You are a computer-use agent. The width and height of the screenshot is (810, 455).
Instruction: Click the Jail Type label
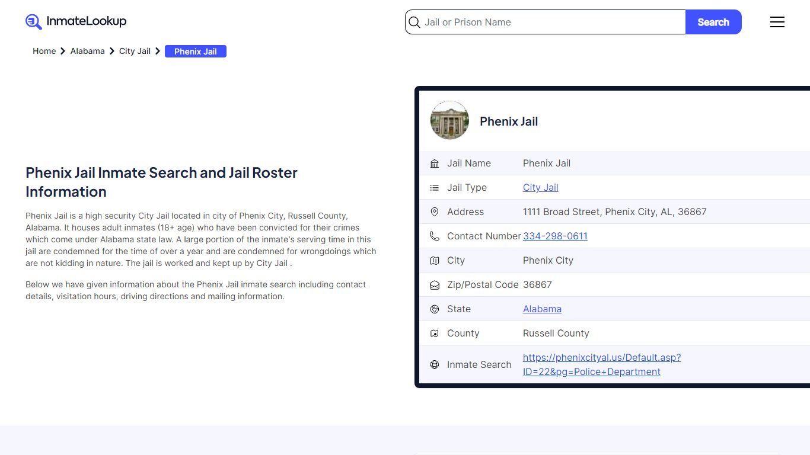click(x=467, y=188)
